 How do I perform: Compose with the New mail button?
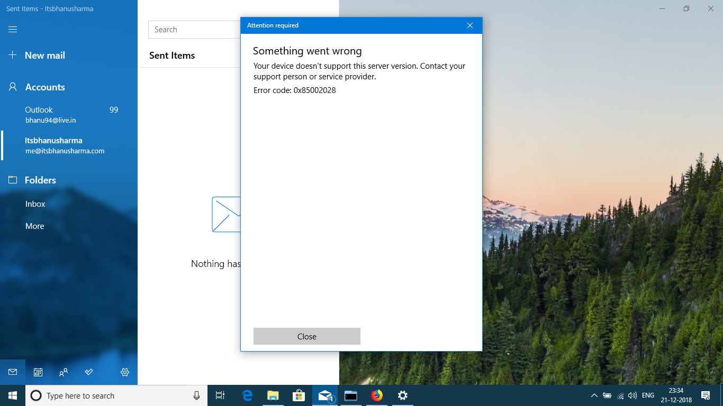pos(37,56)
